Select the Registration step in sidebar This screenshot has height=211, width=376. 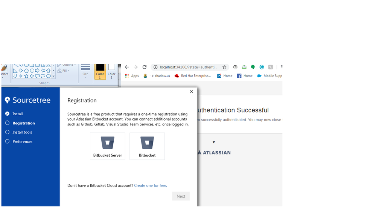[20, 123]
